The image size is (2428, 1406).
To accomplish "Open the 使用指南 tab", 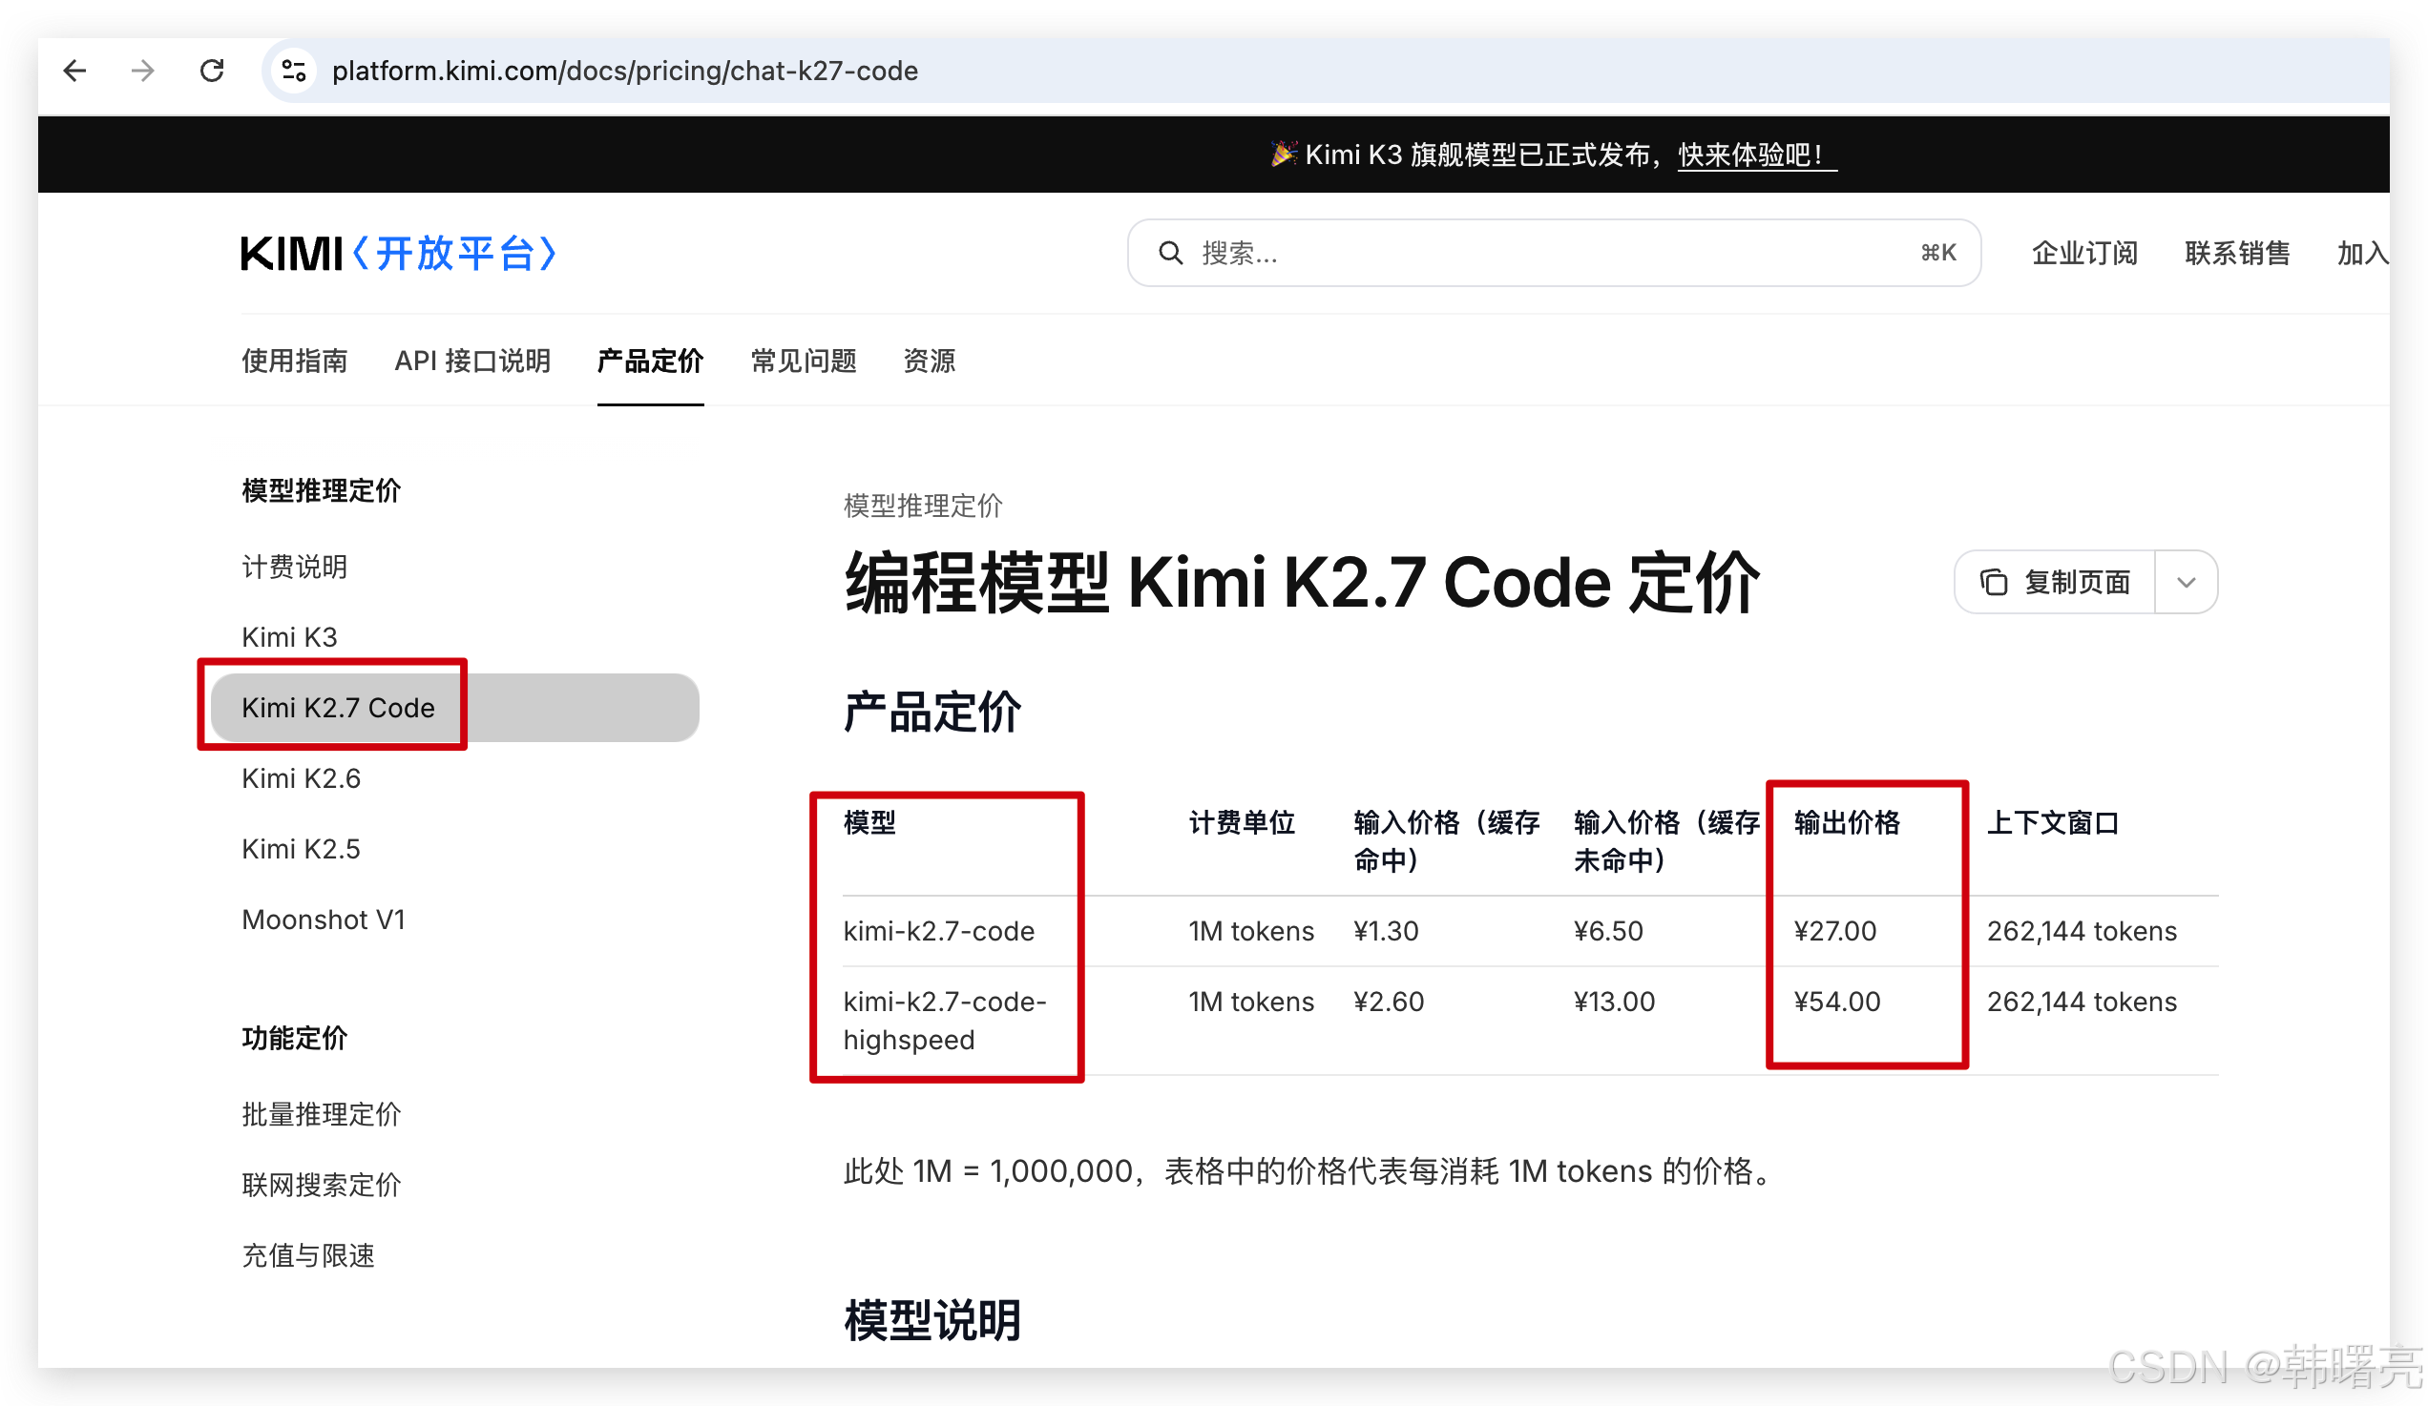I will point(295,362).
